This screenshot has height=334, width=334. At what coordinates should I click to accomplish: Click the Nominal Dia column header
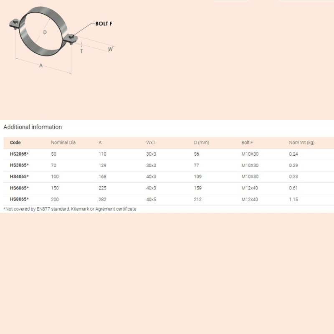pos(63,143)
